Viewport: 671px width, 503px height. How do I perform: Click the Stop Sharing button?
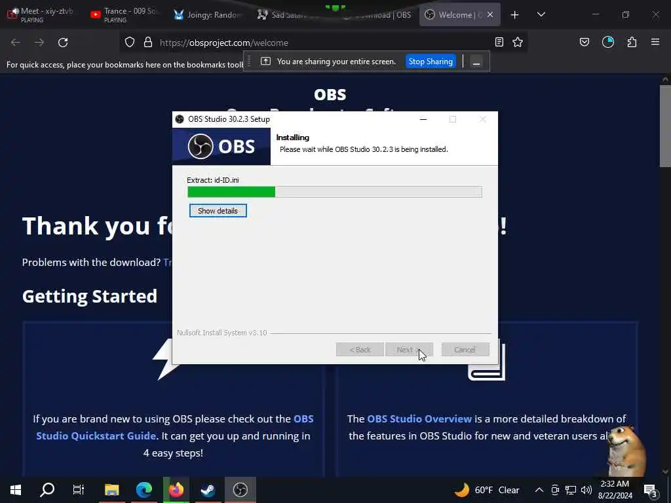[x=431, y=61]
